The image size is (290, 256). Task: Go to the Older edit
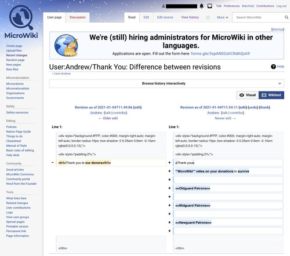pos(108,118)
